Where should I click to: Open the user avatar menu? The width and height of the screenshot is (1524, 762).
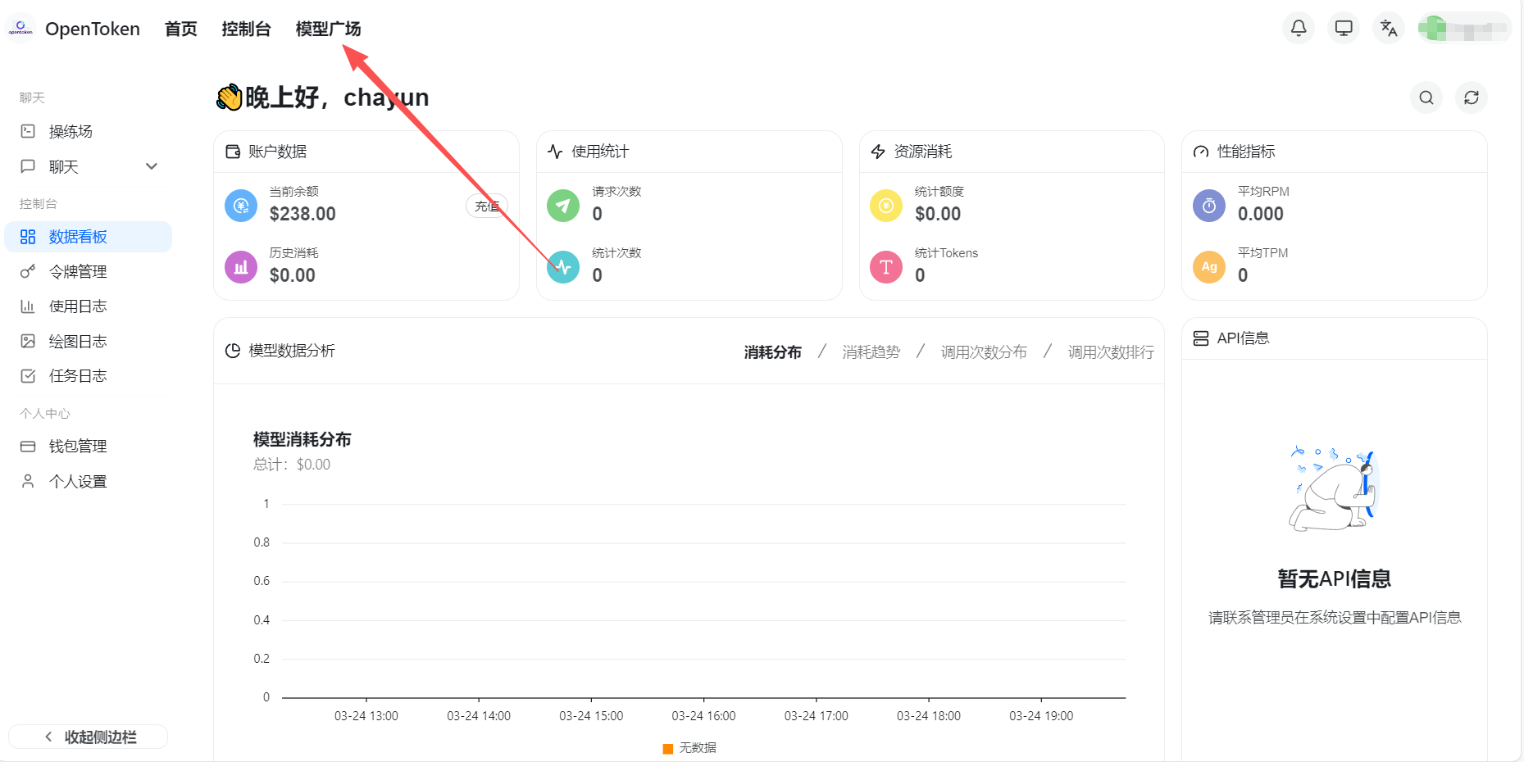(x=1464, y=29)
